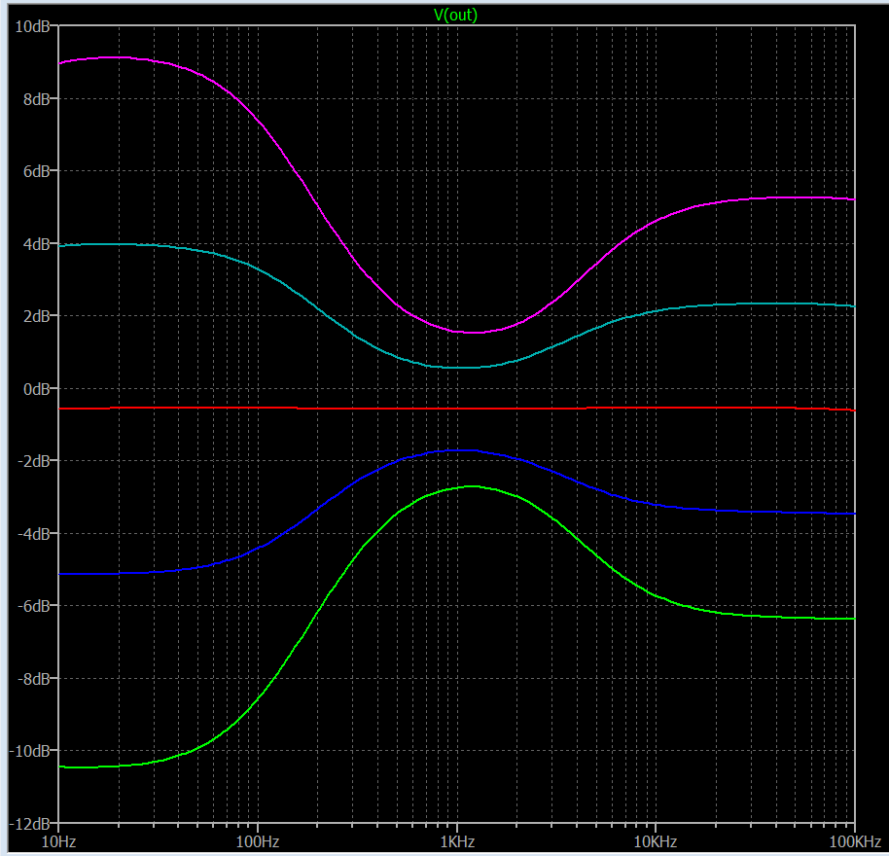Click the 10Hz horizontal axis label

click(x=58, y=840)
